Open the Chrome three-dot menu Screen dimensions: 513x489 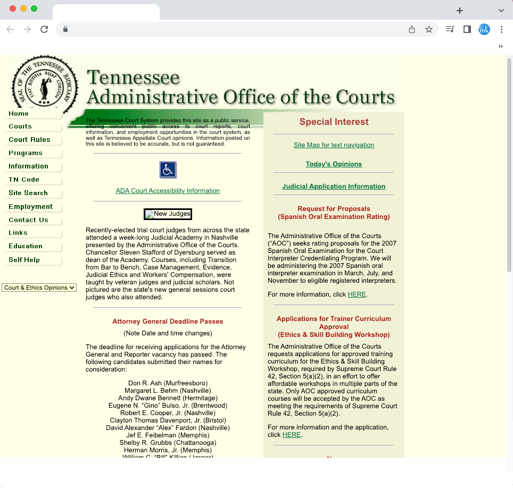click(501, 29)
